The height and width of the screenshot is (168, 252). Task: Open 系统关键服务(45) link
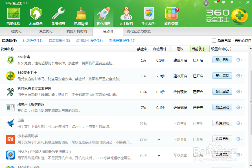coord(122,41)
